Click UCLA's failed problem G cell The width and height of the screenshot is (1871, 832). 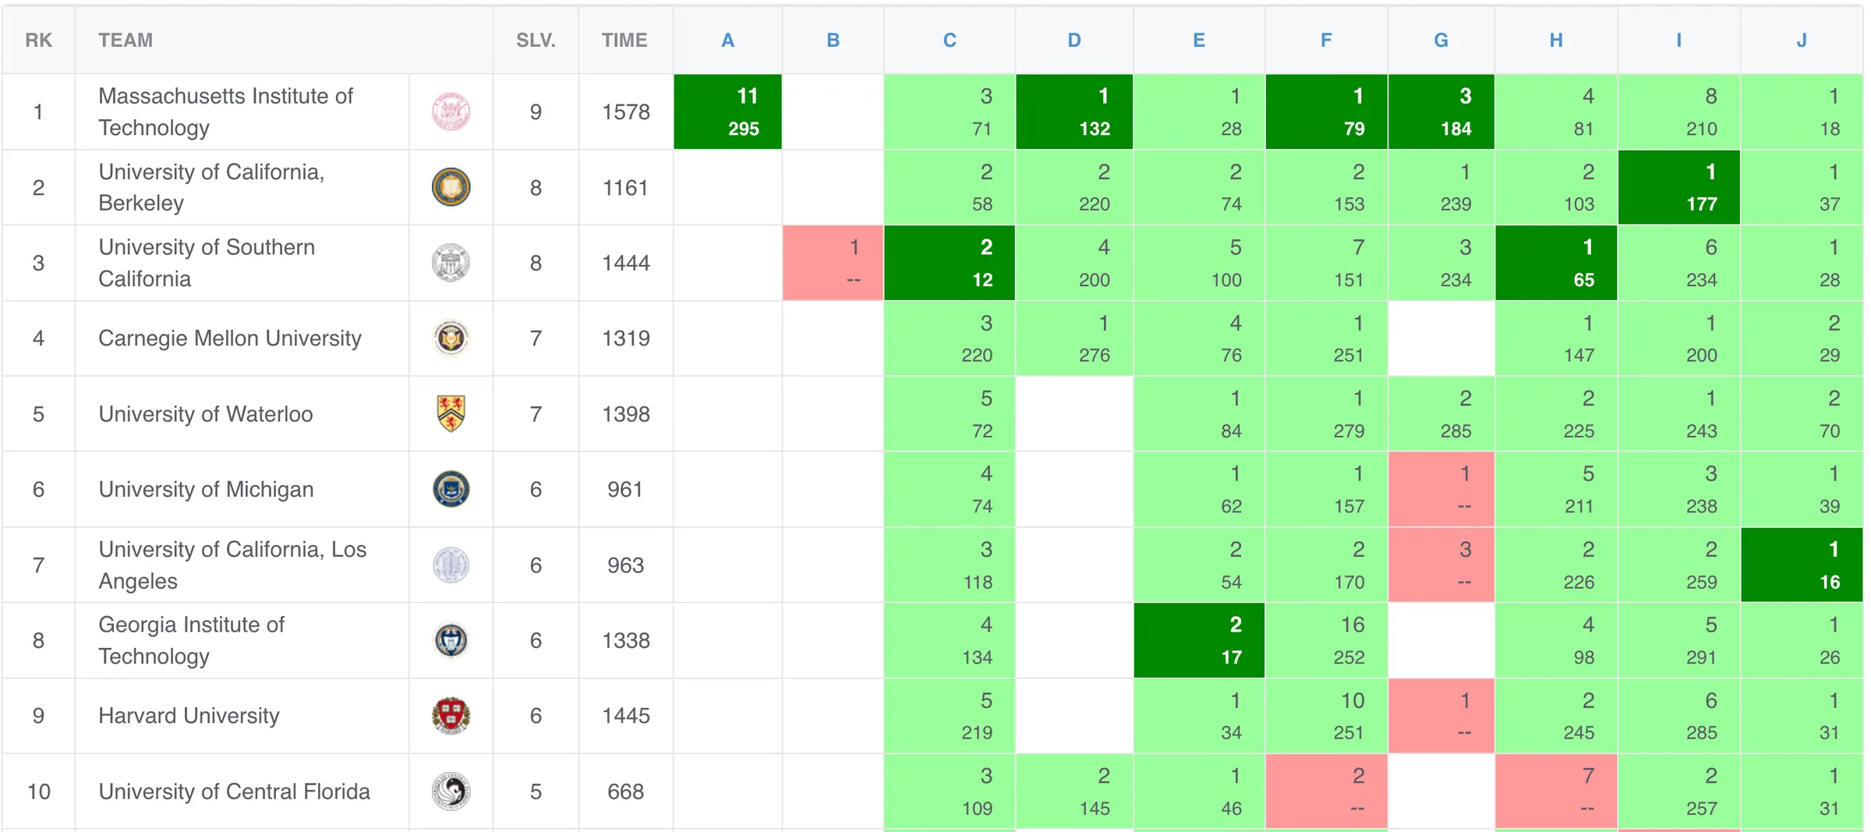point(1441,565)
